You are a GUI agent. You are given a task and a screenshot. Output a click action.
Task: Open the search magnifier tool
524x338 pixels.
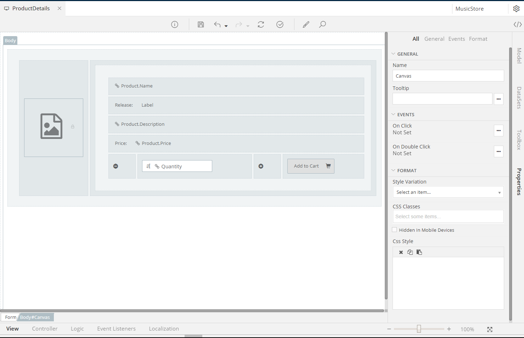pyautogui.click(x=322, y=24)
